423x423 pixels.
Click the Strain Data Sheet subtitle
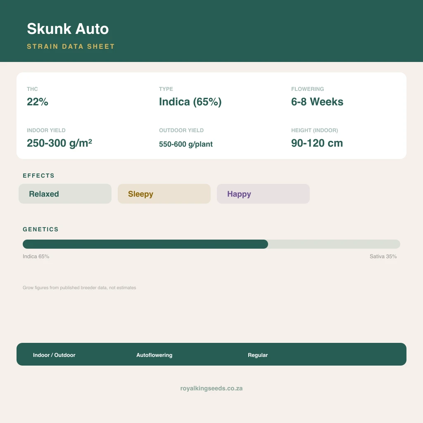[x=71, y=46]
